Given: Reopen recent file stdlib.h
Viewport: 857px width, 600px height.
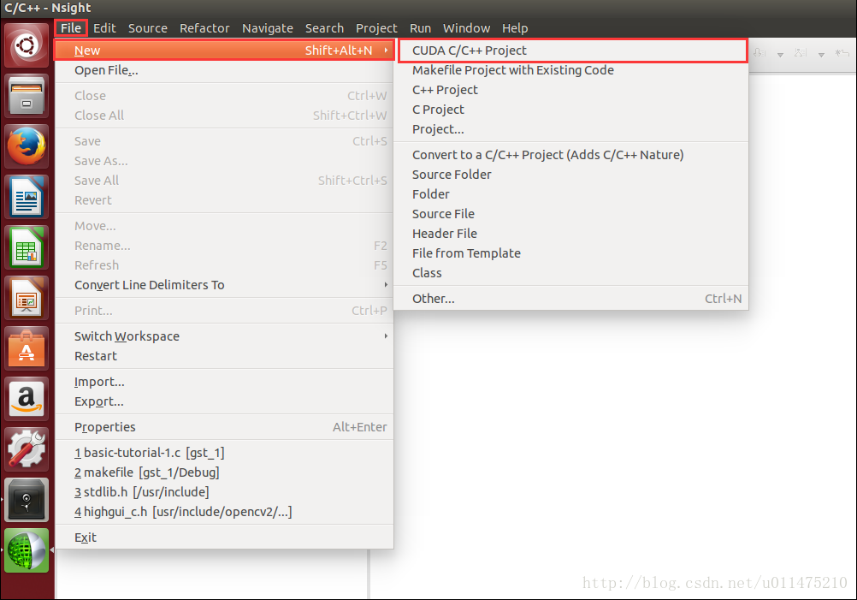Looking at the screenshot, I should pos(224,492).
